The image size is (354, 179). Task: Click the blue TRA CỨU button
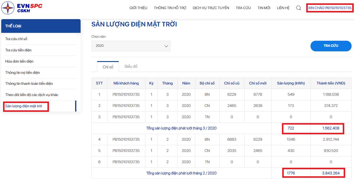tap(331, 46)
